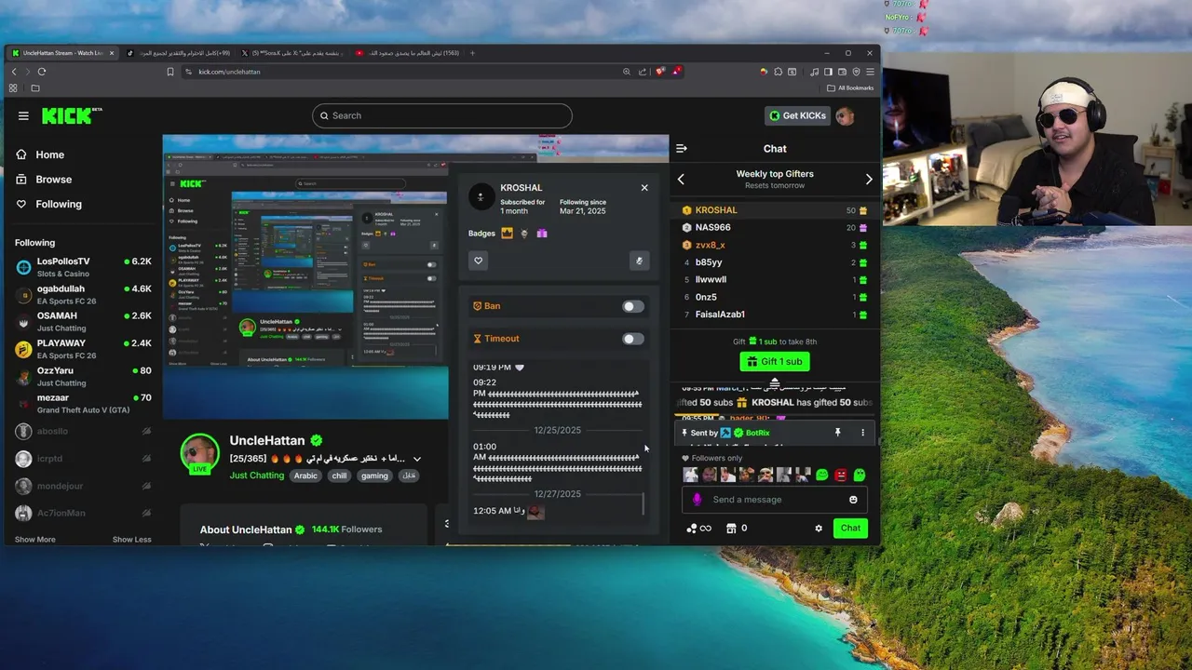Open the Just Chatting category link

(257, 476)
